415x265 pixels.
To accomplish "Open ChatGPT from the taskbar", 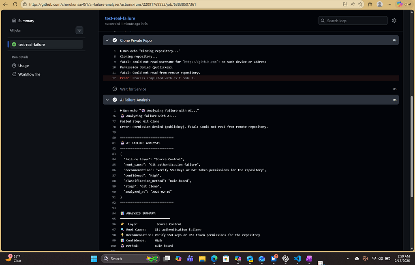I will tap(285, 259).
